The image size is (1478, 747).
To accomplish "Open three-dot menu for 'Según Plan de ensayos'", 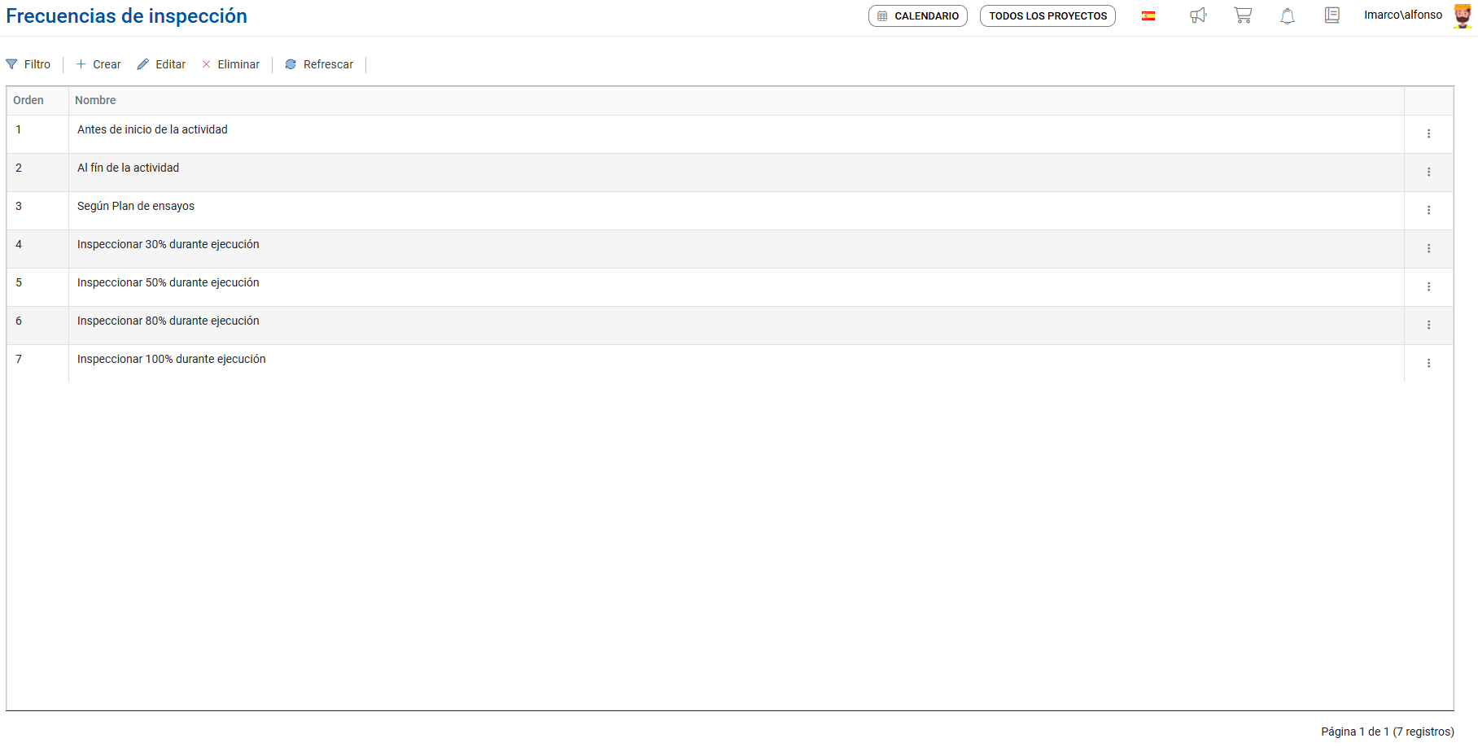I will coord(1428,210).
